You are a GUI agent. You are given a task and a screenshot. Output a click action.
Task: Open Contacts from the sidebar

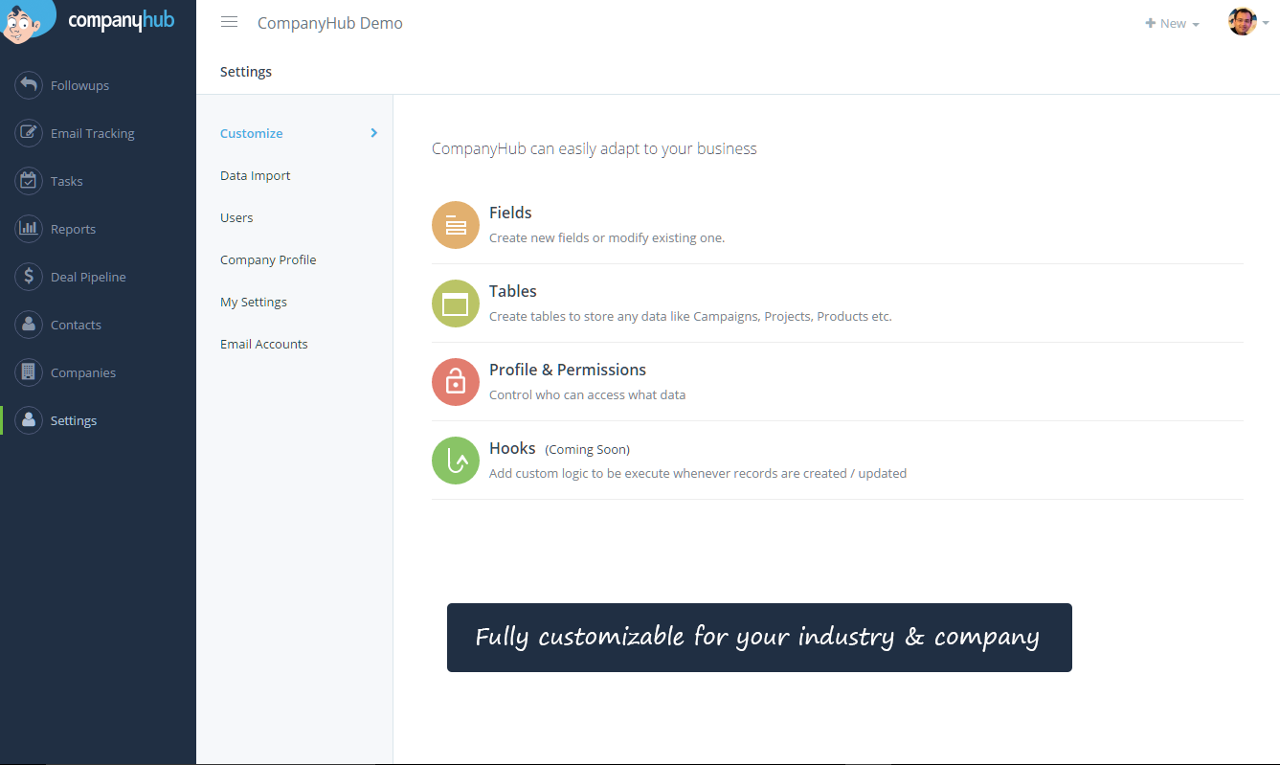(76, 325)
